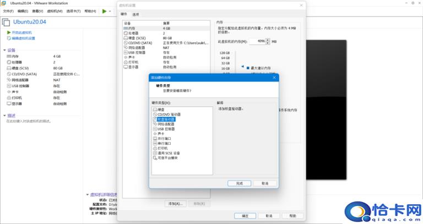423x224 pixels.
Task: Click 内存 4 GB in main window devices
Action: (x=34, y=57)
